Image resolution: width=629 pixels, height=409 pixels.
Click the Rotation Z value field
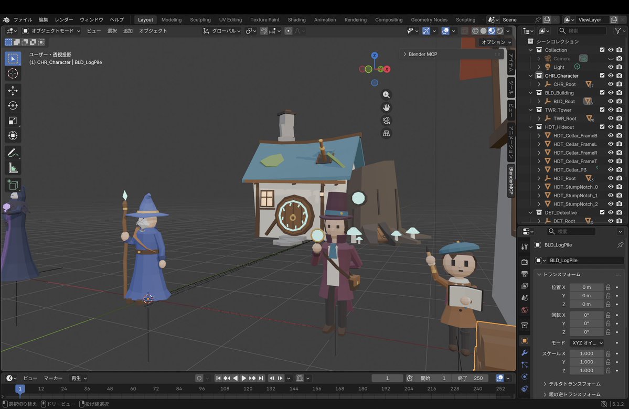click(x=587, y=332)
